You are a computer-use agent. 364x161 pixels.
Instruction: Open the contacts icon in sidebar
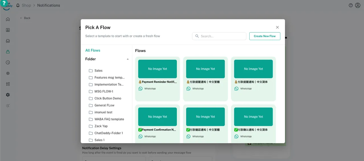pyautogui.click(x=8, y=30)
